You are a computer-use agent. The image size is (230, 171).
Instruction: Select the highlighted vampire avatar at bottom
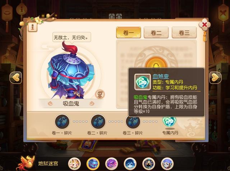[93, 164]
